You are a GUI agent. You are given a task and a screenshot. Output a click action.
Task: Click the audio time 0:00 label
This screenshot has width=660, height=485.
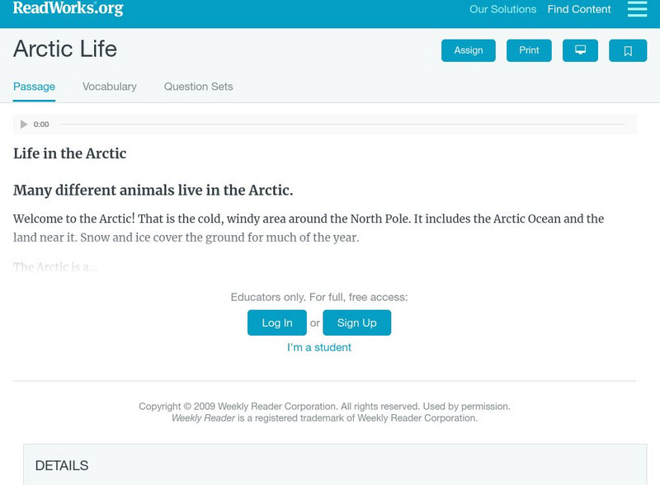point(41,125)
